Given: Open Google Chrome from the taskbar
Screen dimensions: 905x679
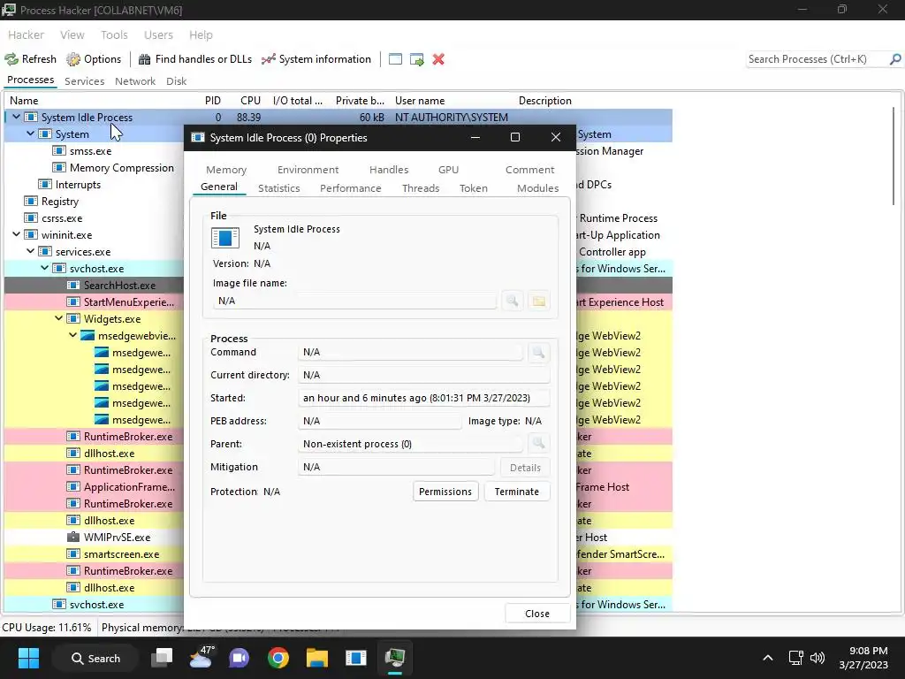Looking at the screenshot, I should [278, 658].
